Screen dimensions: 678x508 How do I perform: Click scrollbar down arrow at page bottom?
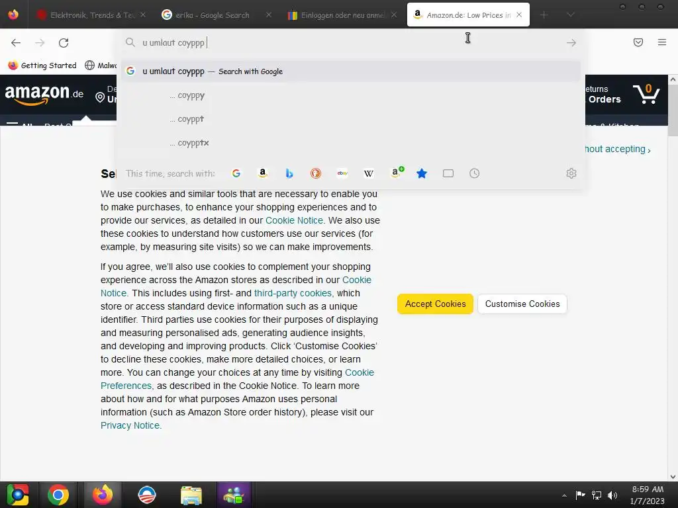click(x=673, y=477)
